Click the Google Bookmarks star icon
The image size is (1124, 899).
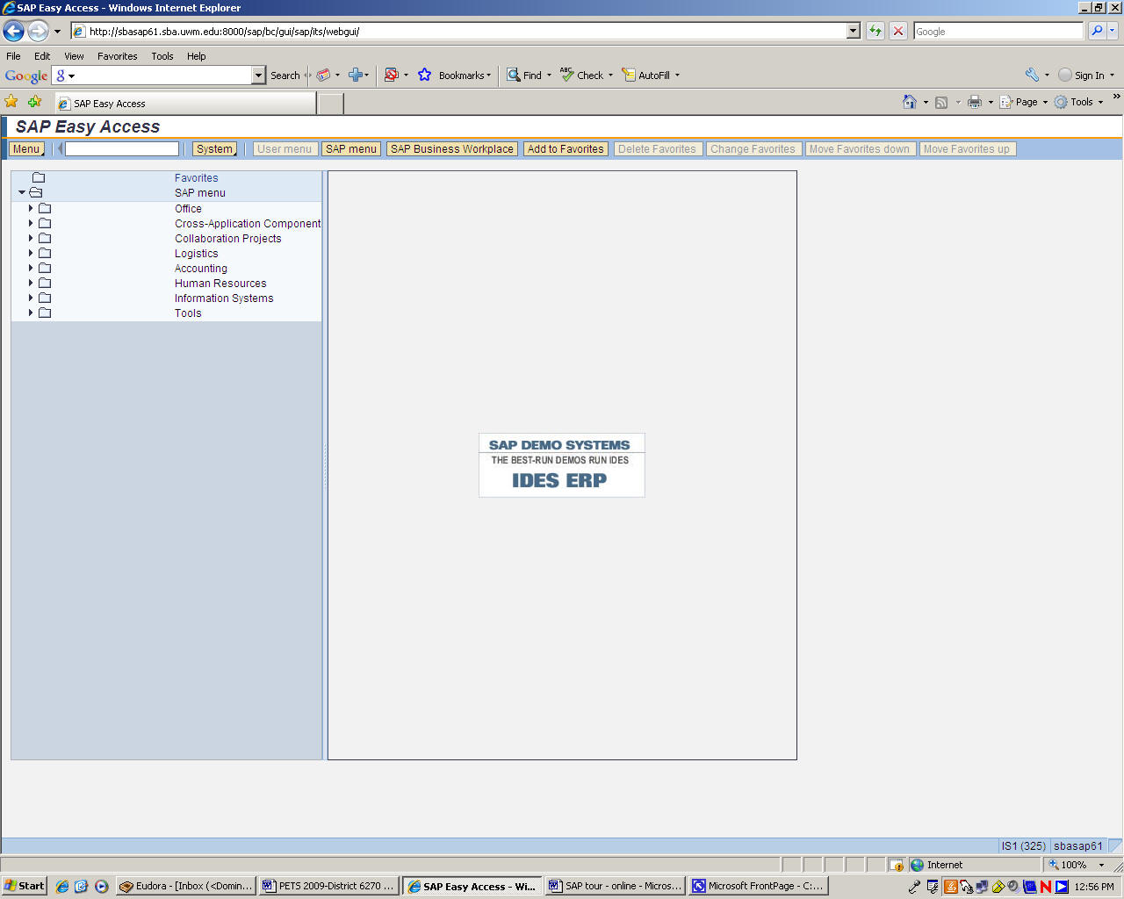(x=424, y=76)
